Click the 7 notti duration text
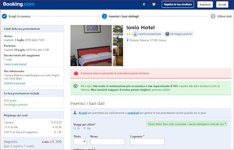 click(x=8, y=59)
